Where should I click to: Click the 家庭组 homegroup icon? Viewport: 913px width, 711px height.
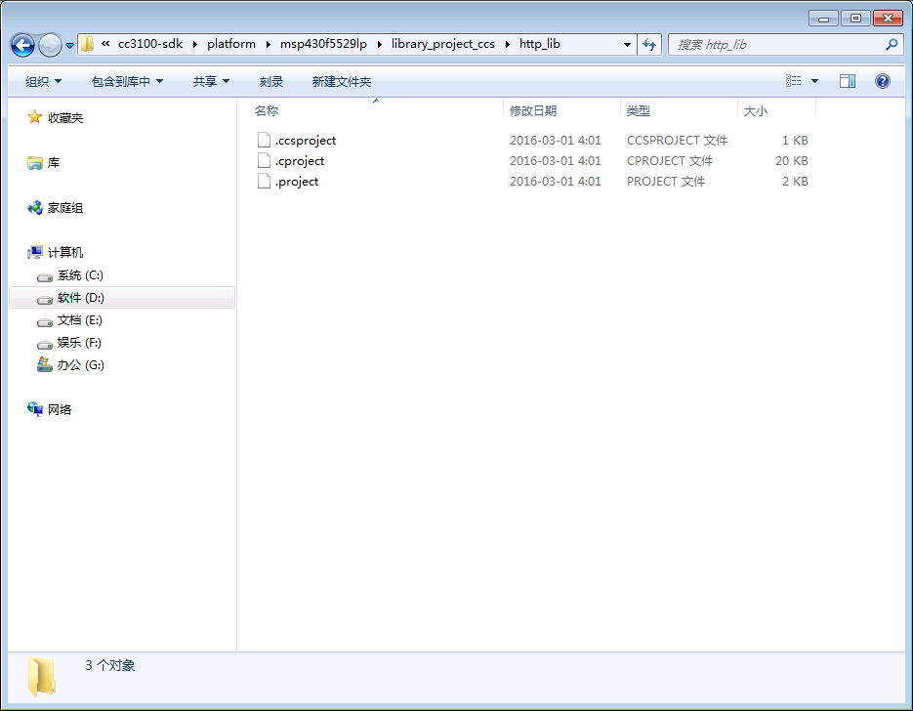coord(35,208)
